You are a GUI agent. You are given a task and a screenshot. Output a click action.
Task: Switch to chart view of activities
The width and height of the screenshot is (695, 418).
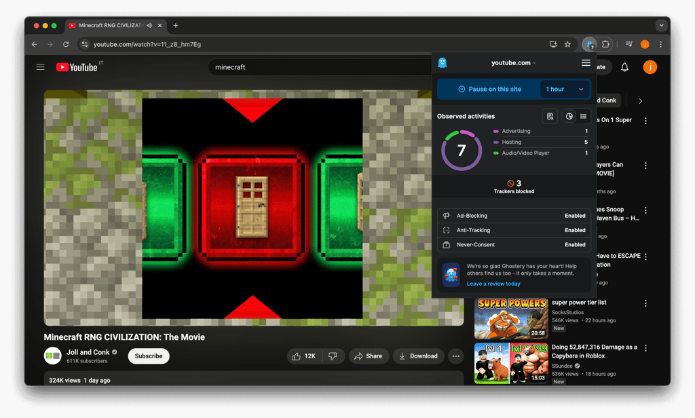click(x=569, y=116)
